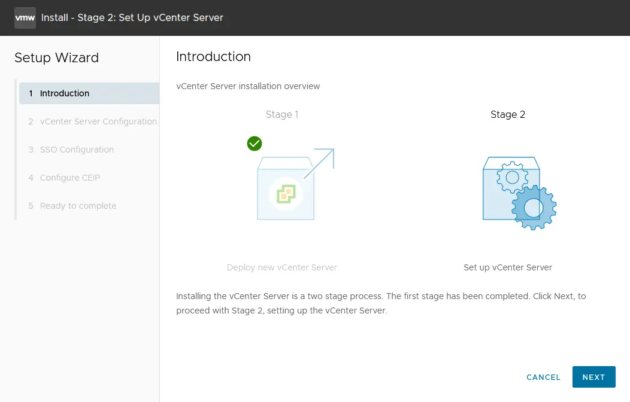Click the Stage 2 gears illustration
The image size is (630, 402).
click(x=519, y=193)
